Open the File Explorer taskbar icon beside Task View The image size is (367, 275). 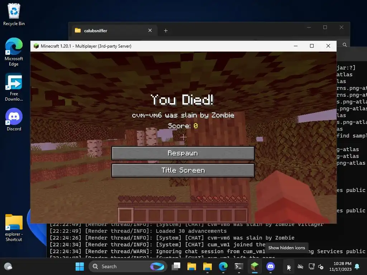tap(192, 266)
